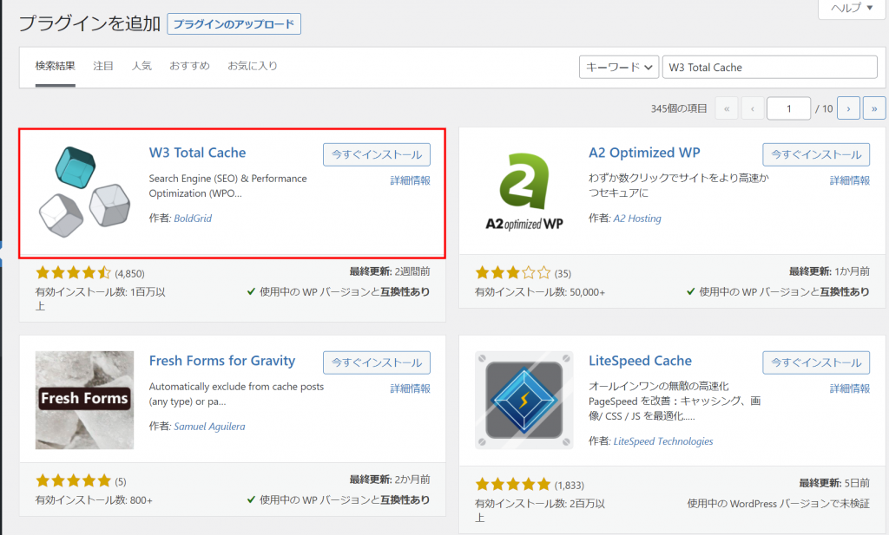Switch to the 注目 tab
The image size is (889, 535).
coord(103,66)
